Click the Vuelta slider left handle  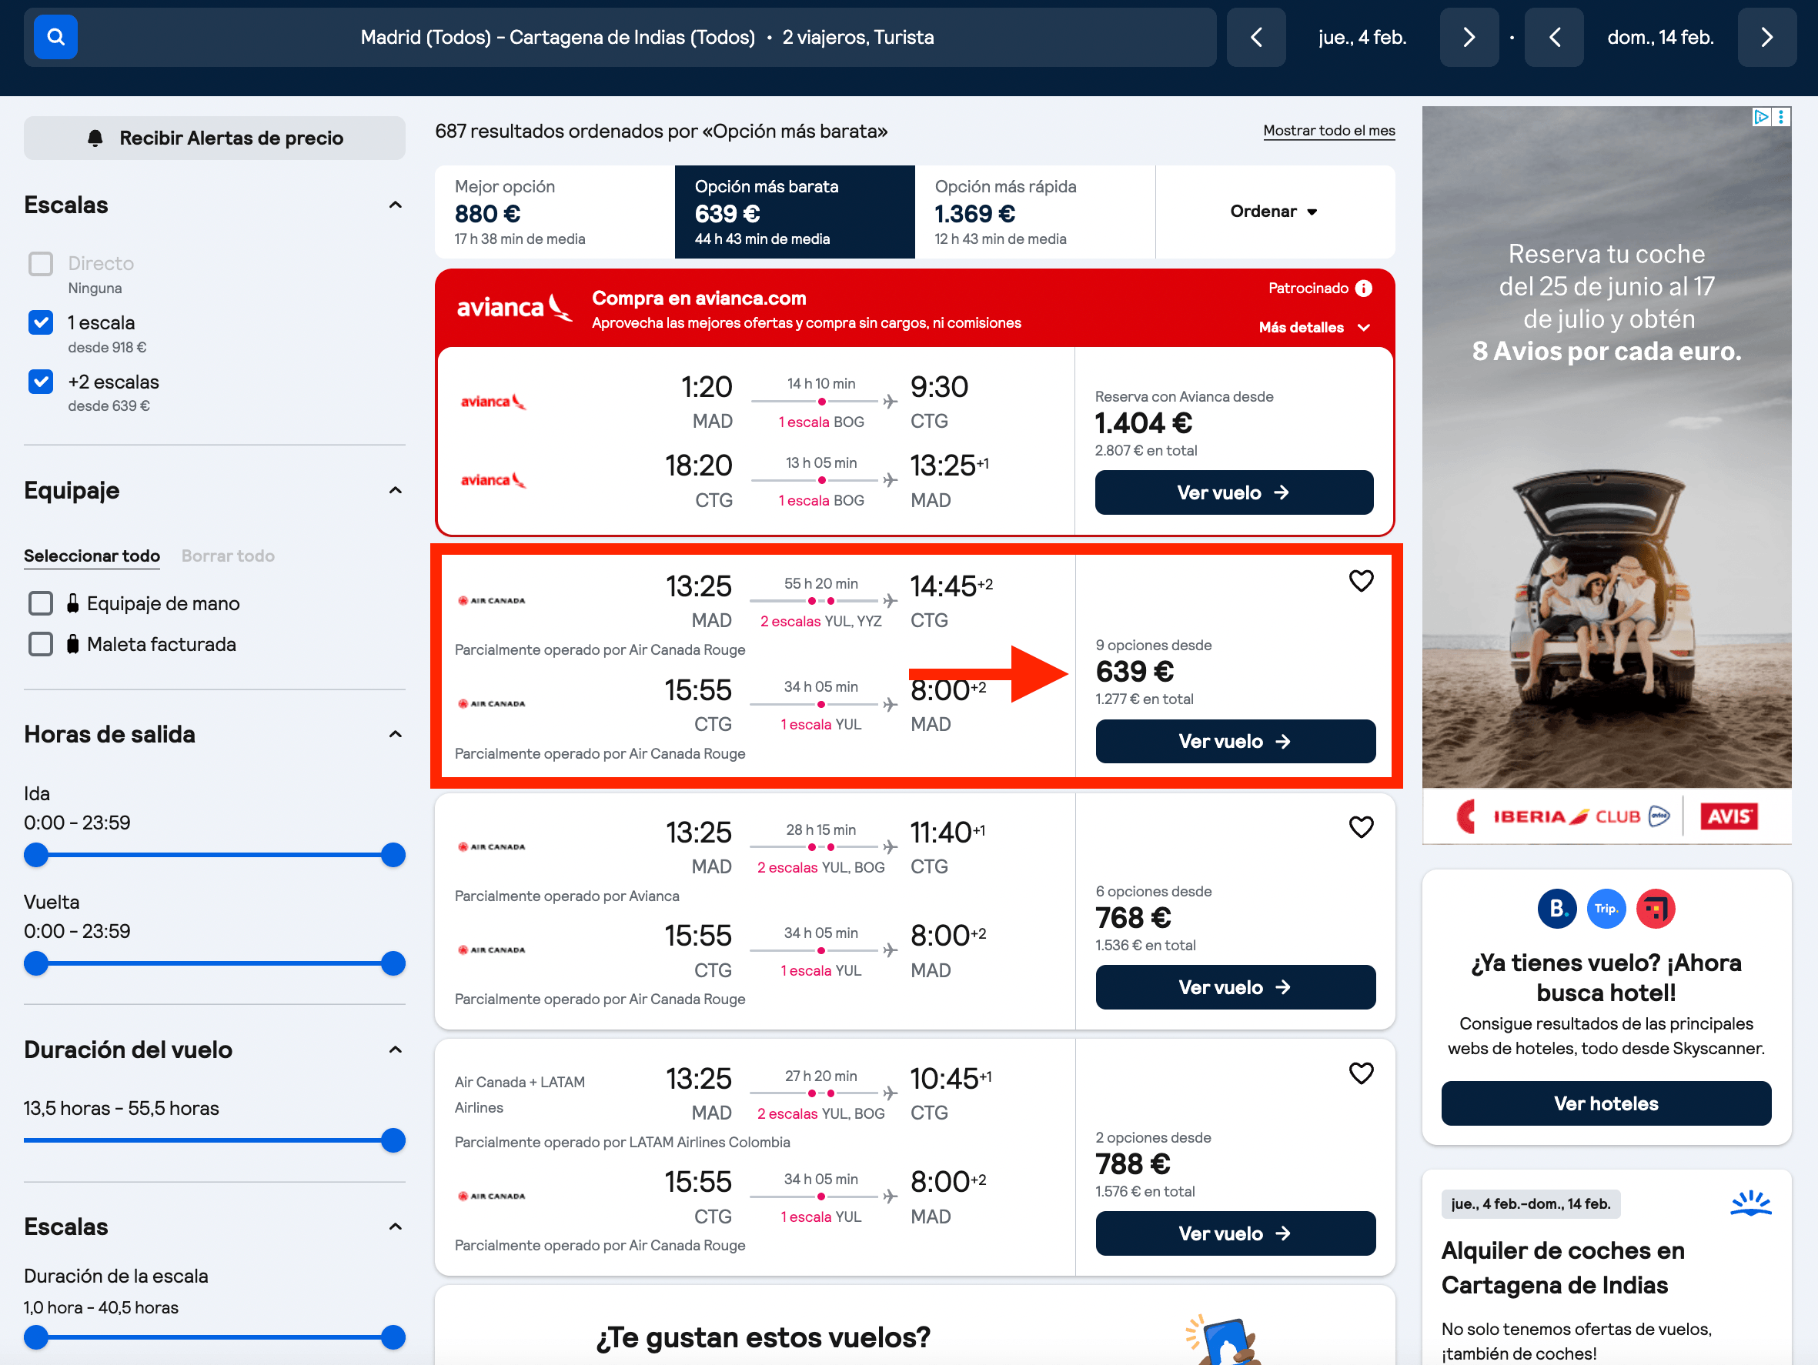coord(36,964)
